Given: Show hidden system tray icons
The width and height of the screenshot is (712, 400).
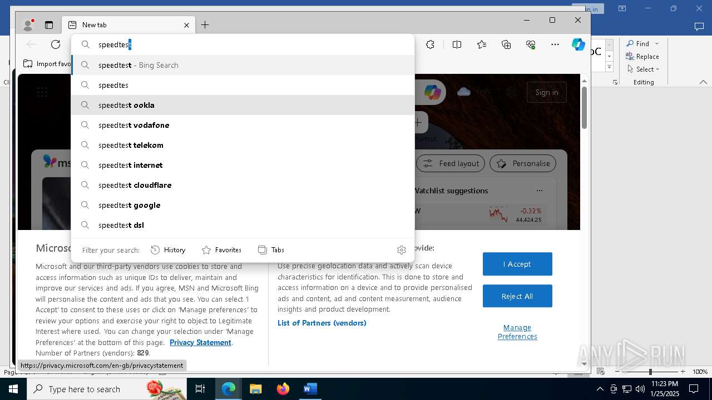Looking at the screenshot, I should coord(600,389).
